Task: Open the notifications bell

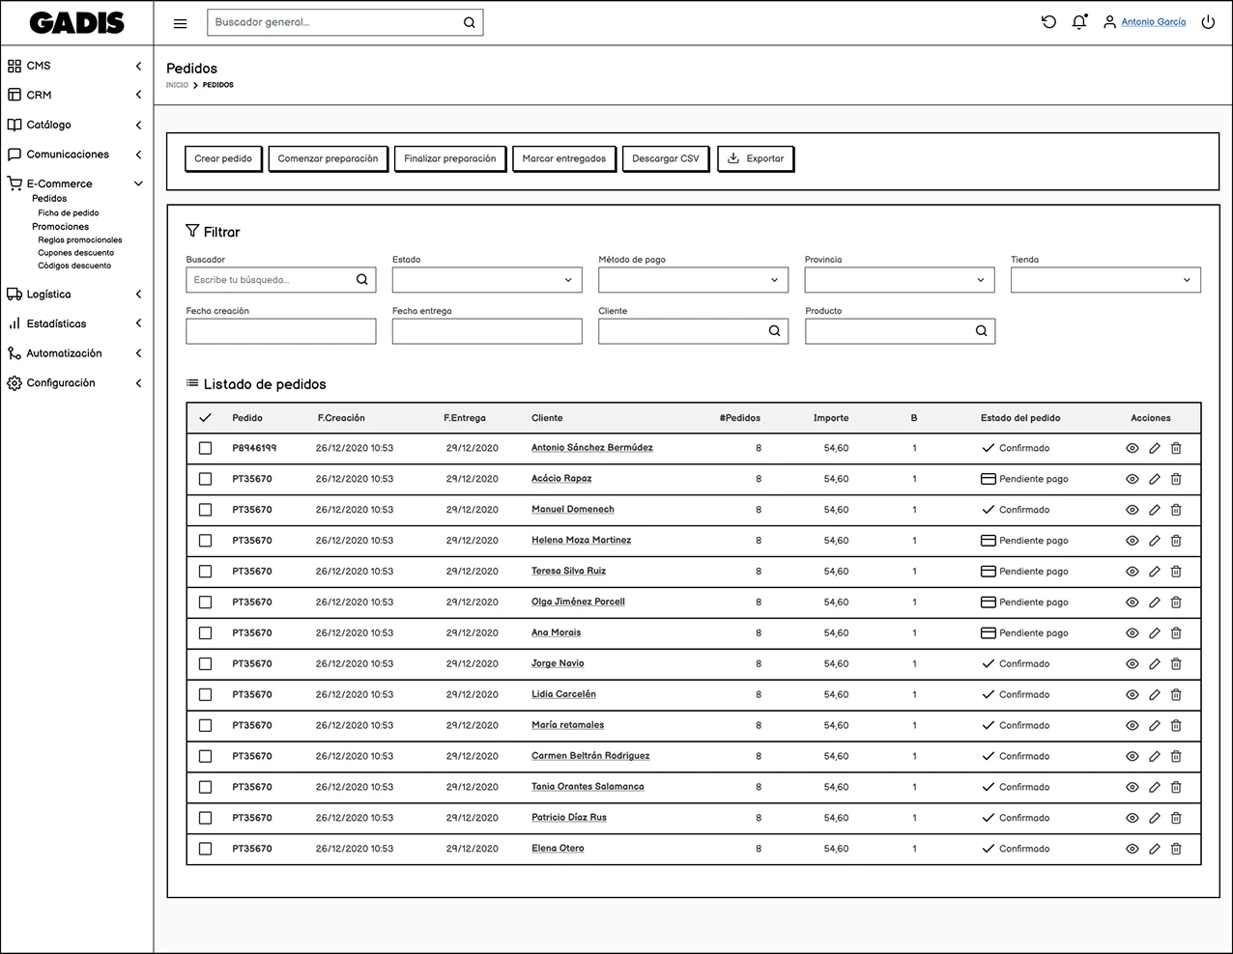Action: tap(1079, 22)
